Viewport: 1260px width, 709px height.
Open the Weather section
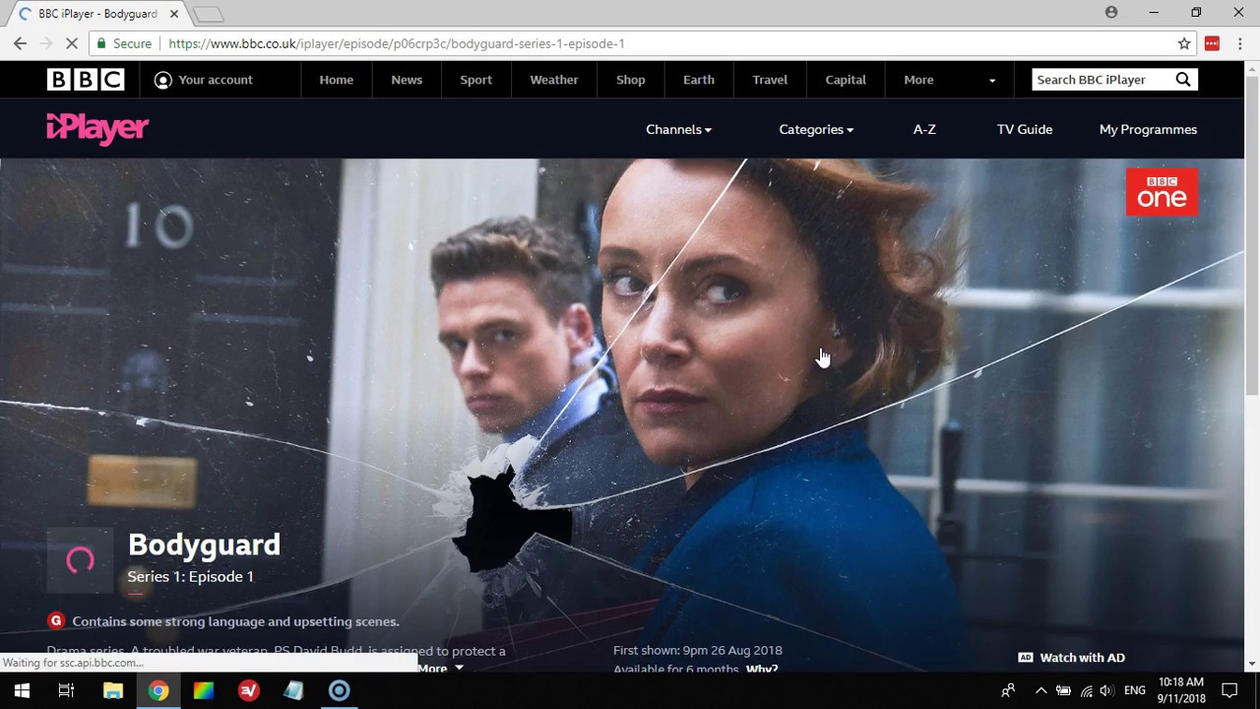554,80
